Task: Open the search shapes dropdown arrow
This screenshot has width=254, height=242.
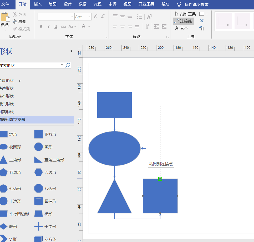Action: [62, 65]
